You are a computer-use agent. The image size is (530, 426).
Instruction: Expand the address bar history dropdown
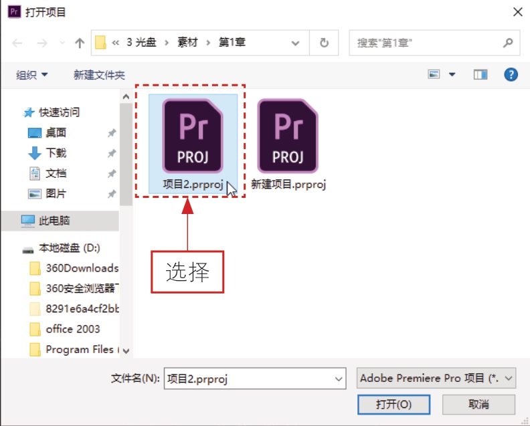[295, 43]
